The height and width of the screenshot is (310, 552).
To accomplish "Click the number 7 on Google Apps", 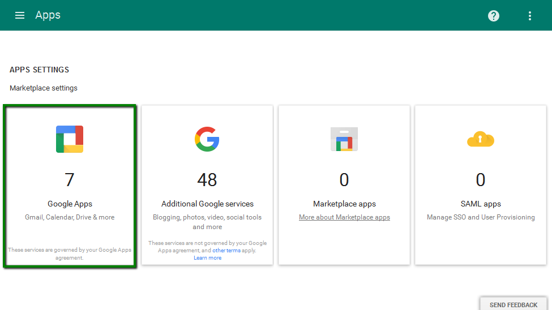I will [69, 180].
